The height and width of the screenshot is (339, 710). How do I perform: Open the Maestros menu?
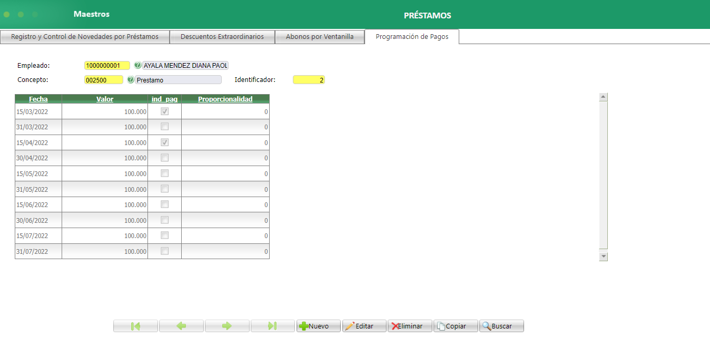coord(92,14)
